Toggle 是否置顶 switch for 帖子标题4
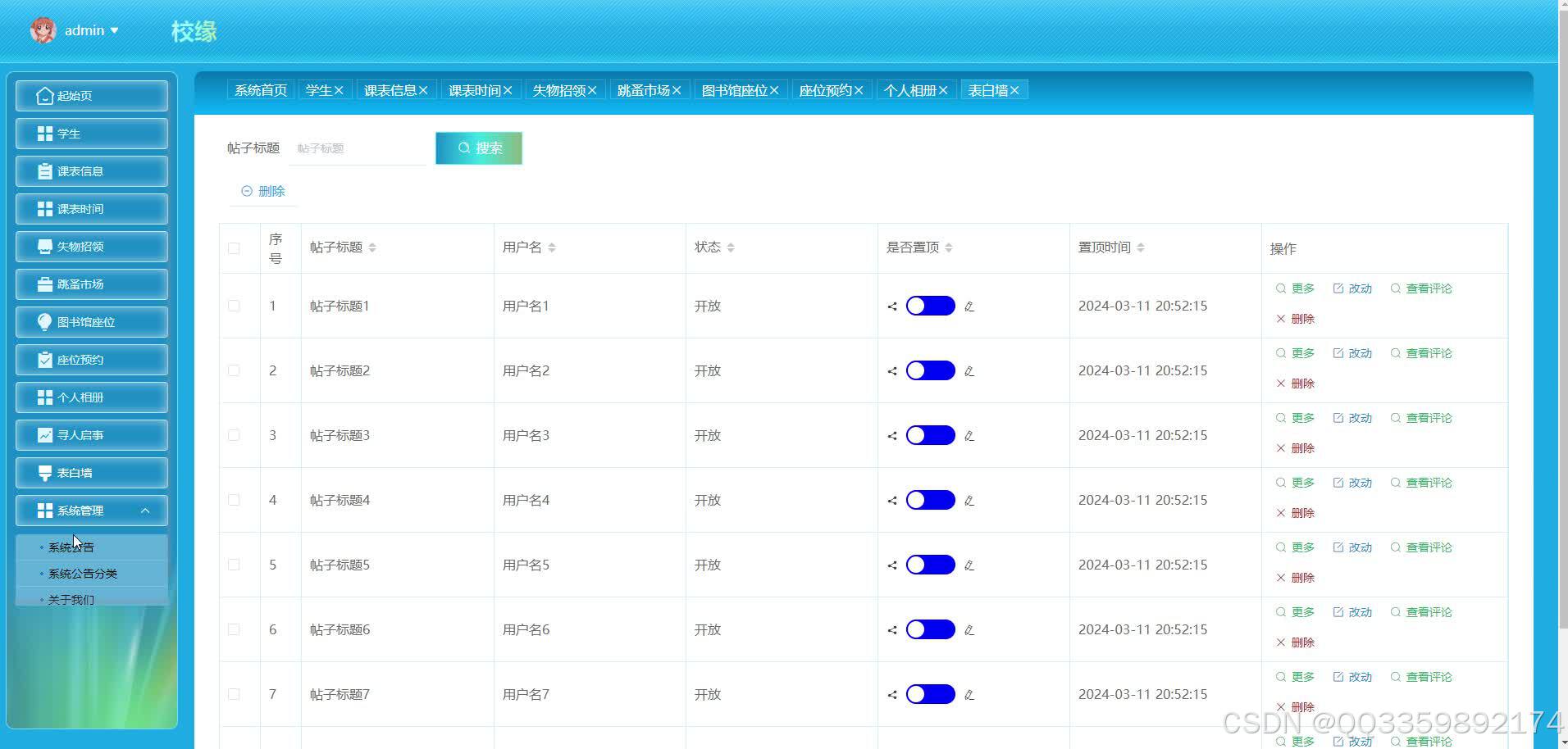 pos(930,500)
